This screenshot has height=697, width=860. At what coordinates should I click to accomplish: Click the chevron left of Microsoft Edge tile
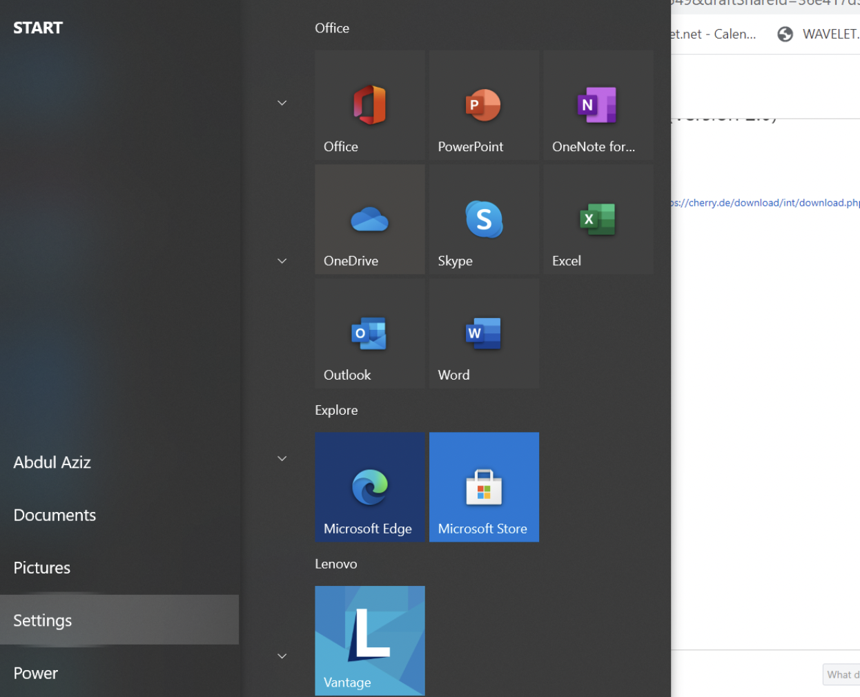pos(282,458)
